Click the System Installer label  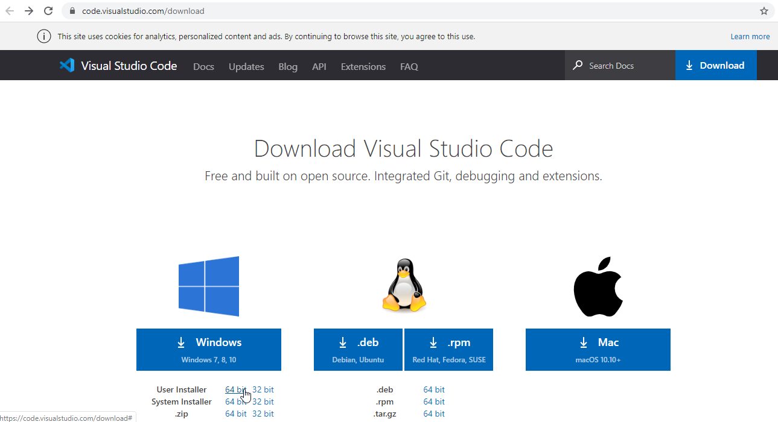click(182, 402)
